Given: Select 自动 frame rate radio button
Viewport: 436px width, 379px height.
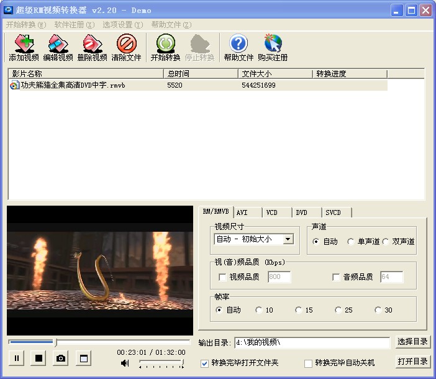Looking at the screenshot, I should point(219,310).
